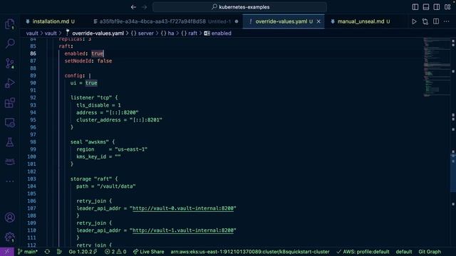
Task: Click the second vault breadcrumb
Action: point(51,33)
